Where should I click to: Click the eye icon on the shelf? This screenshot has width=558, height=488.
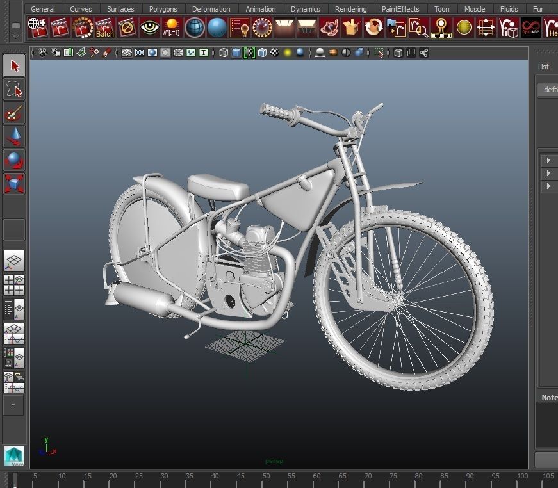pyautogui.click(x=150, y=28)
